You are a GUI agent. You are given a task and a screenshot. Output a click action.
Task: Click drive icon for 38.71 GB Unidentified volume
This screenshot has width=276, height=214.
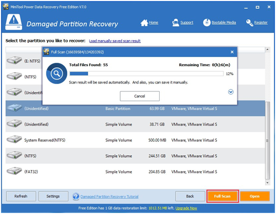[14, 124]
